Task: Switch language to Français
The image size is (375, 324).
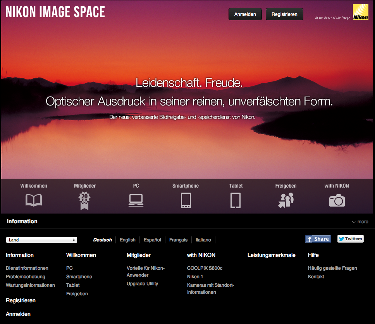Action: [178, 240]
